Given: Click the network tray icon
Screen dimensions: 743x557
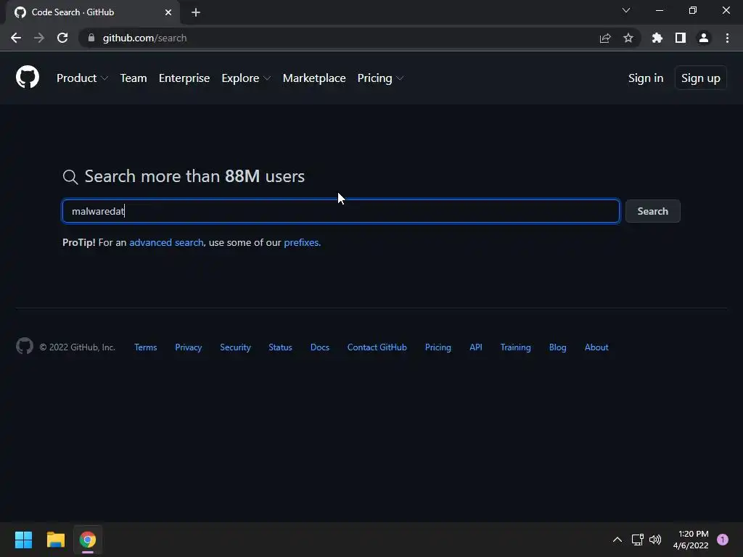Looking at the screenshot, I should click(x=637, y=540).
